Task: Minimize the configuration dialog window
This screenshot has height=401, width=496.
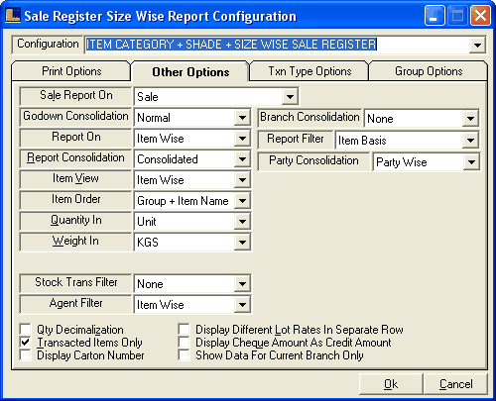Action: (x=434, y=16)
